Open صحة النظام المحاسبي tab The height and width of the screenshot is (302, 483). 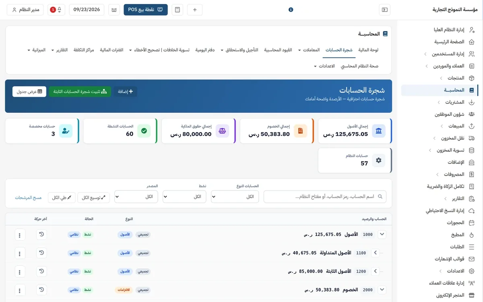(359, 66)
